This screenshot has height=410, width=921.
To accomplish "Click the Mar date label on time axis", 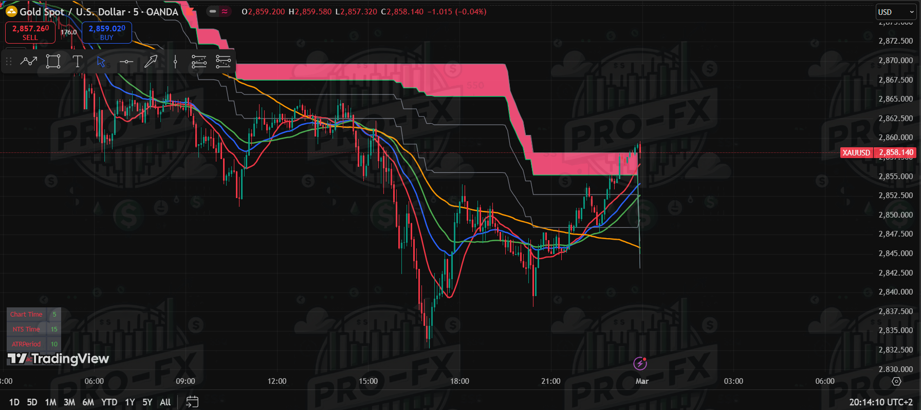I will point(642,381).
